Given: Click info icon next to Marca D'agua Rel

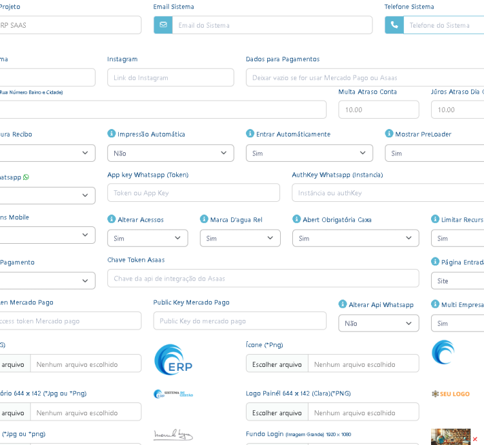Looking at the screenshot, I should pos(204,219).
